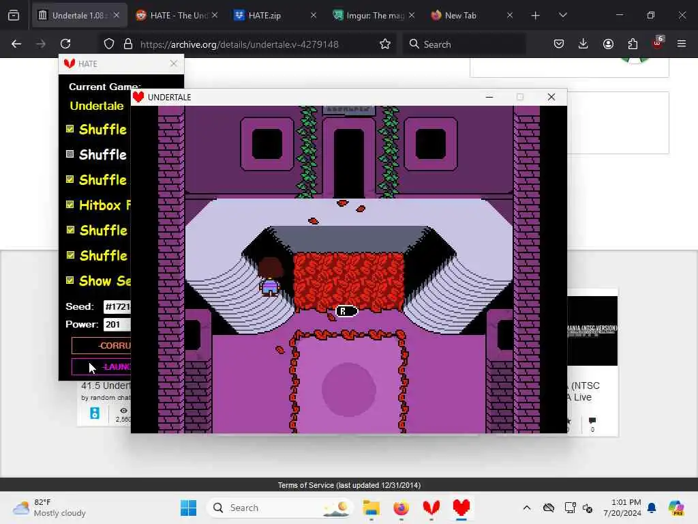Close the HATE window
Viewport: 698px width, 524px height.
174,63
